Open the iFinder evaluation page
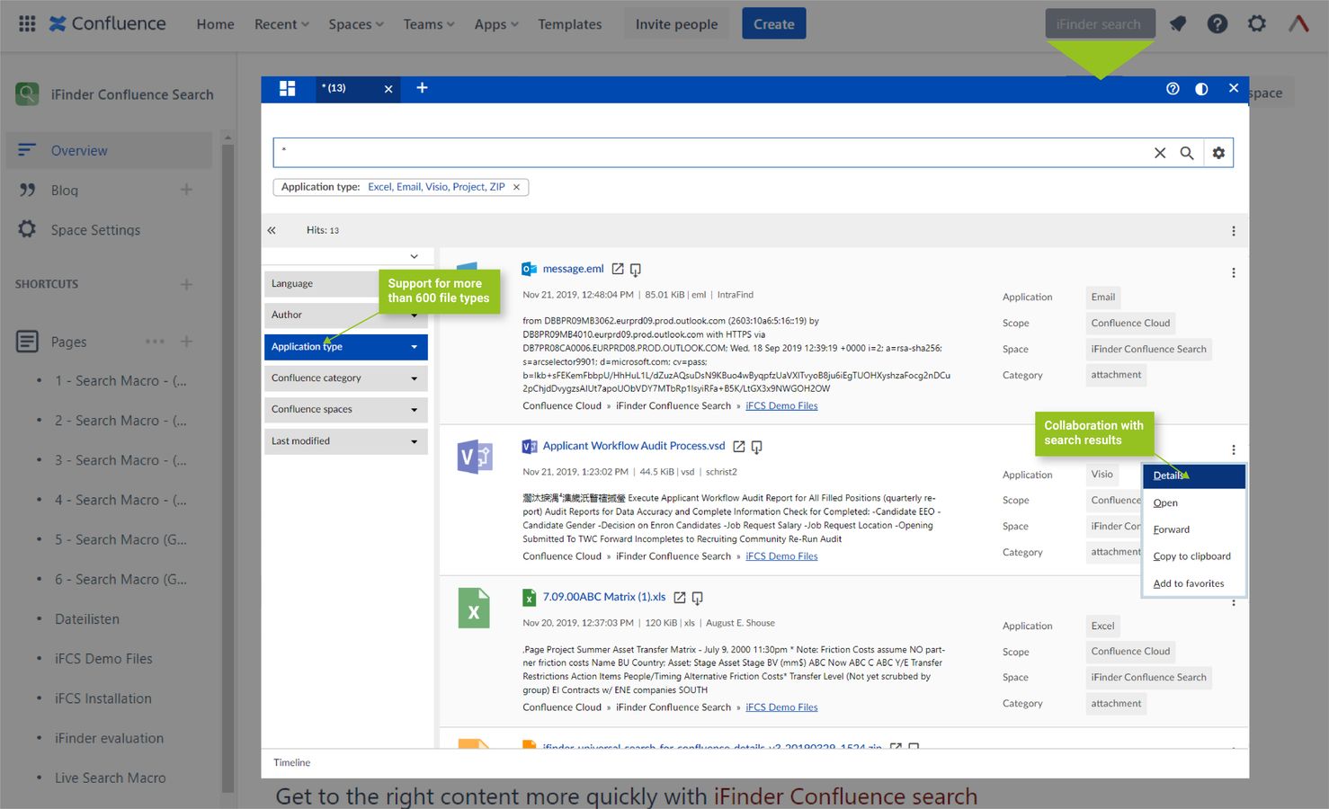 coord(109,739)
